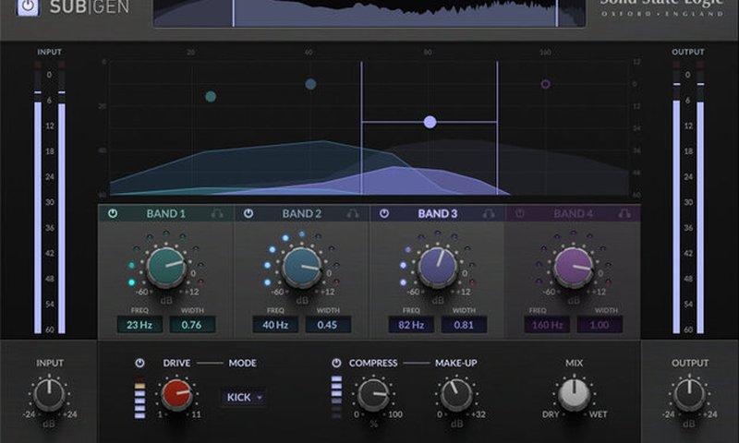Solo Band 1 with headphones icon
The image size is (739, 443).
coord(217,213)
